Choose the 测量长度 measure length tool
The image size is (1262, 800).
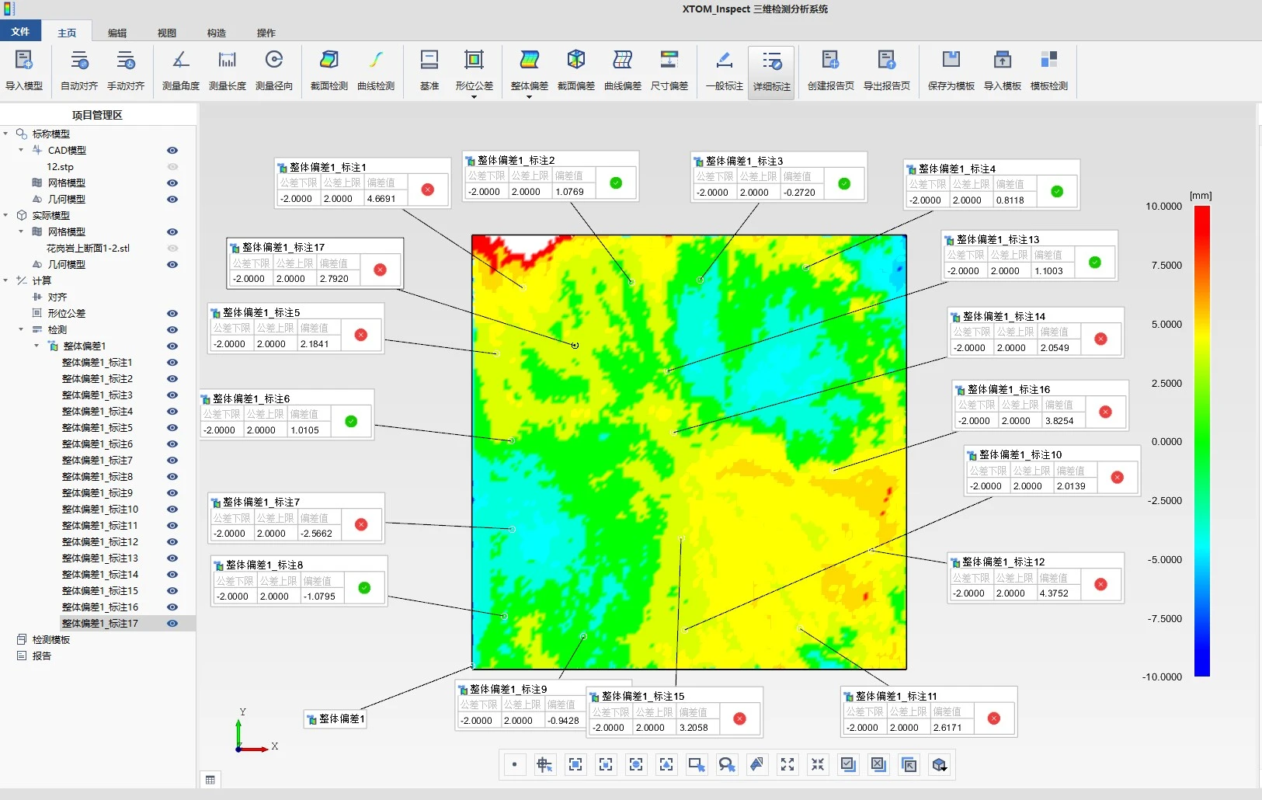(228, 70)
